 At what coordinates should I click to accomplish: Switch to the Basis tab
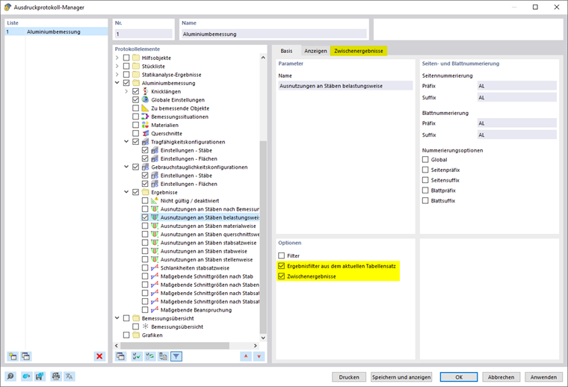coord(286,51)
